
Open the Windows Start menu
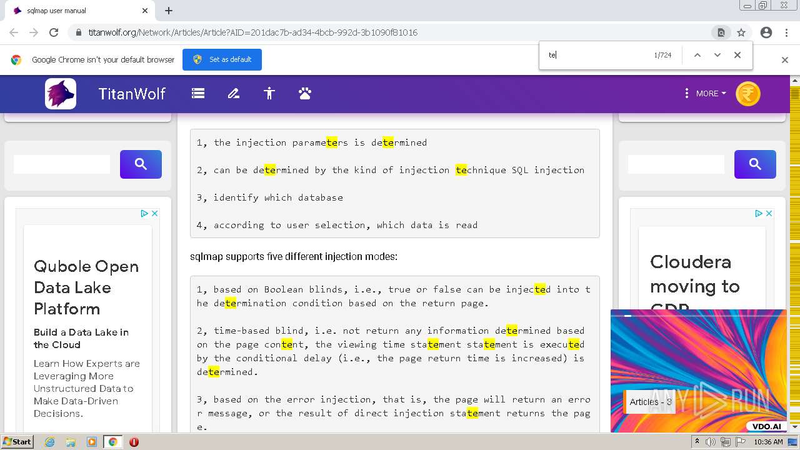click(x=17, y=442)
